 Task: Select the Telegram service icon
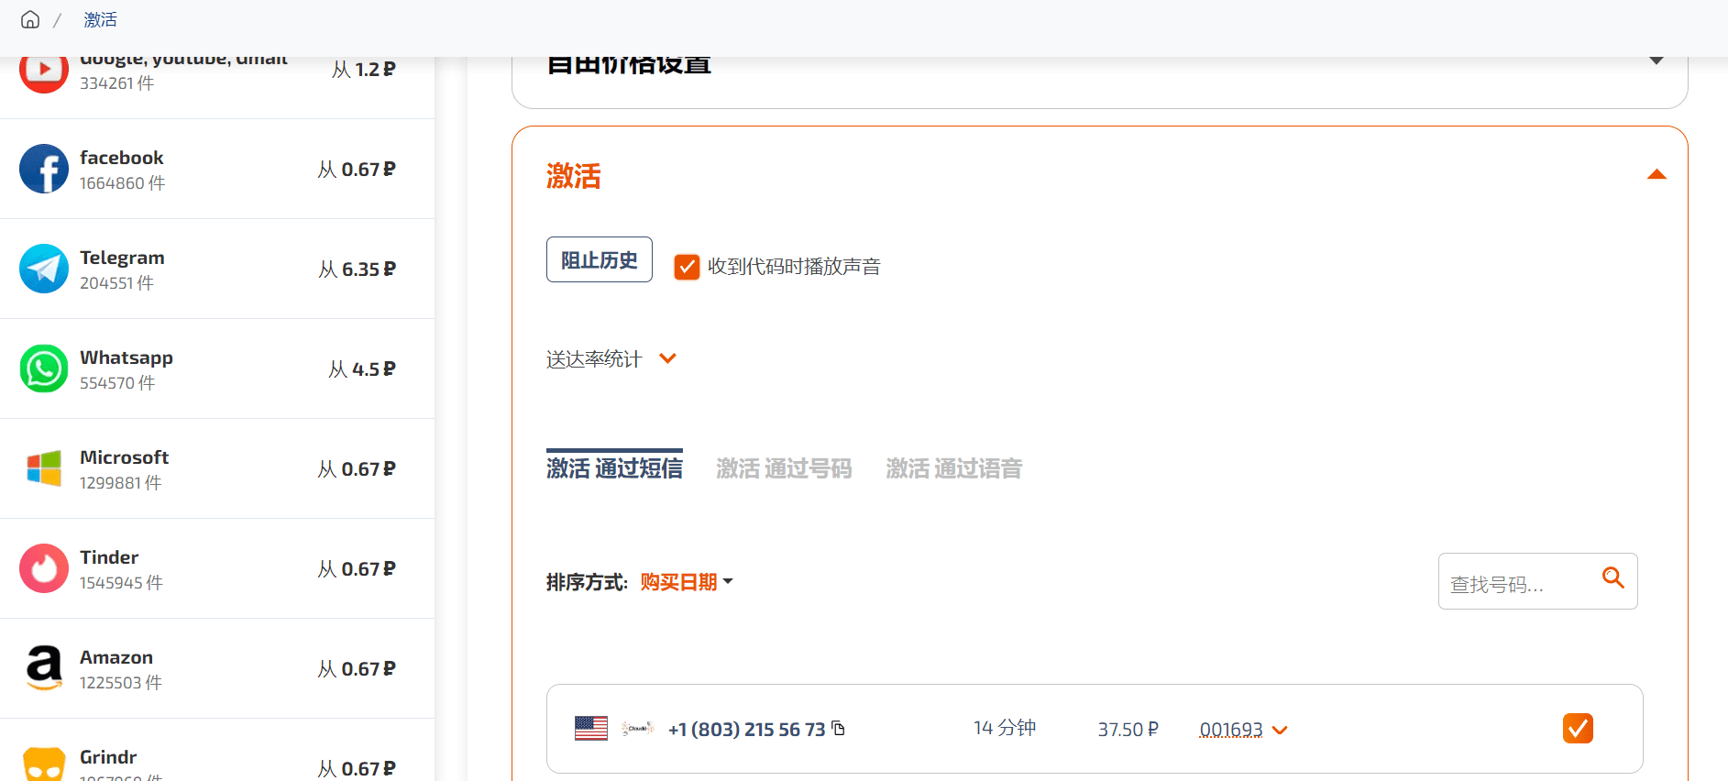pos(44,269)
